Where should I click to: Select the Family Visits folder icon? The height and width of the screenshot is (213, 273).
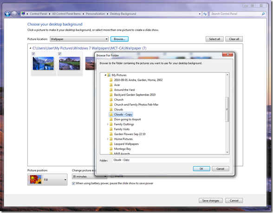pos(111,129)
